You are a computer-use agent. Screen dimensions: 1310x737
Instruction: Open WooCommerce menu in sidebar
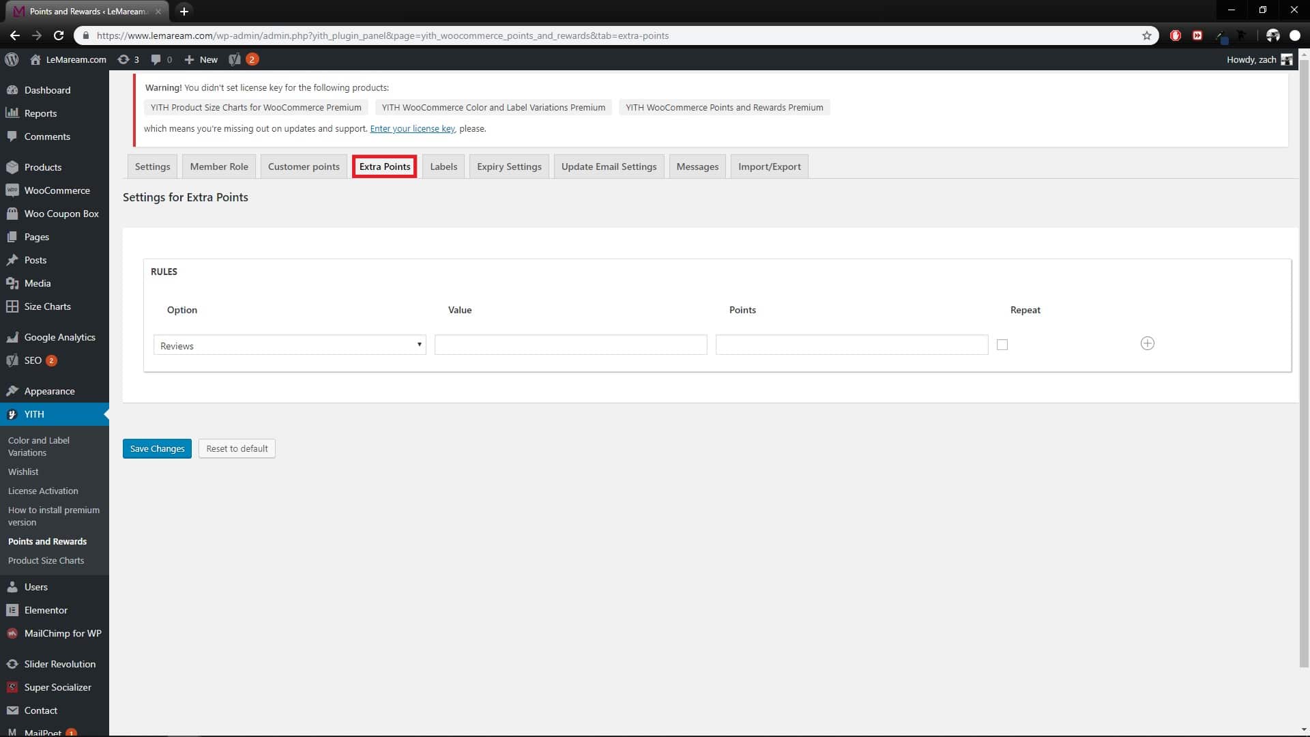55,190
